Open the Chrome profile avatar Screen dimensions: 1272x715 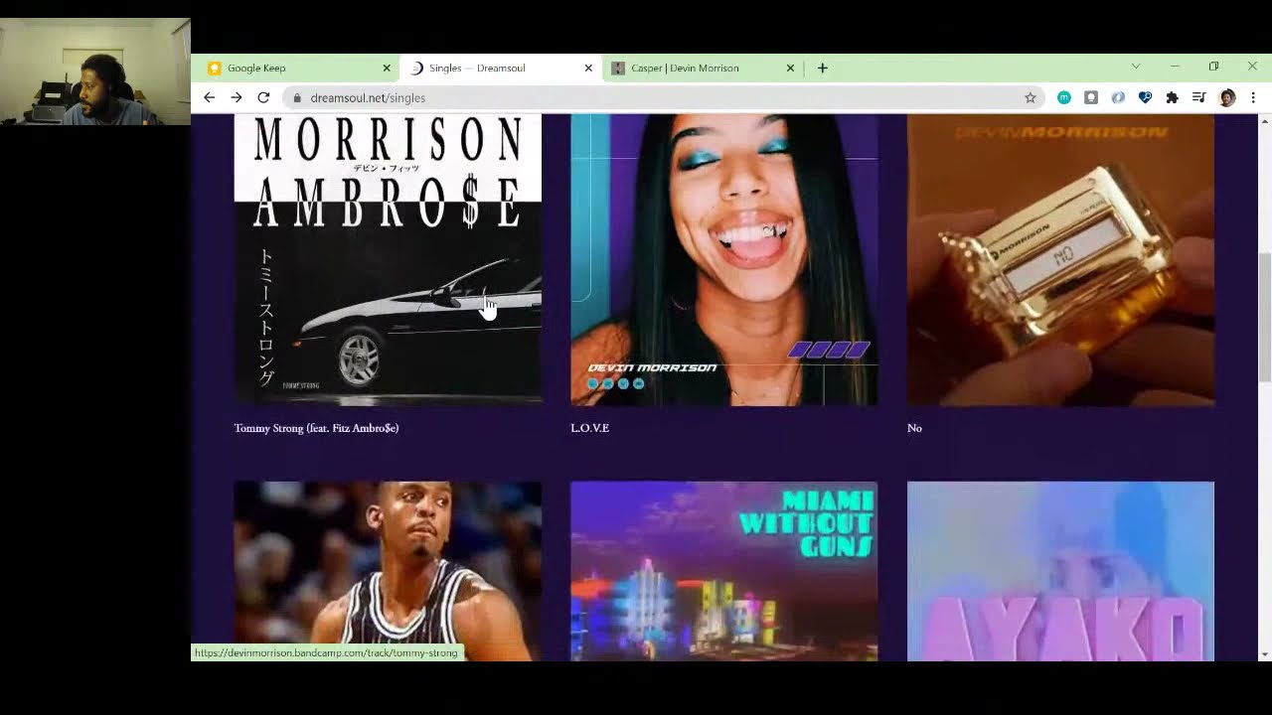click(1227, 97)
